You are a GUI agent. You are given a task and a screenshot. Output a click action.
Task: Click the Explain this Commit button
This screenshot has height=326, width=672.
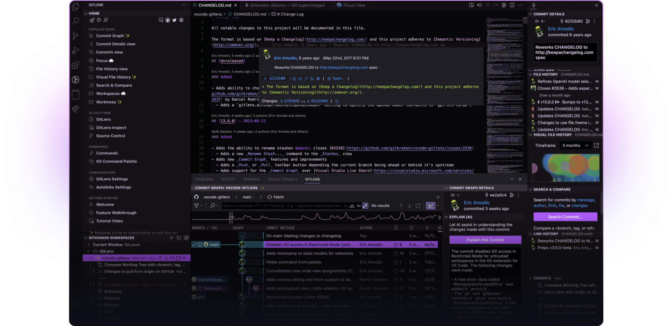(485, 239)
